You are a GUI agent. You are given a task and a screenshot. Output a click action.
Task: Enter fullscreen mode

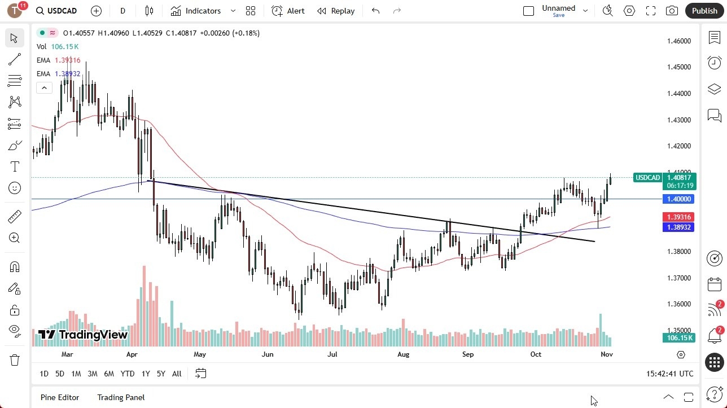point(650,11)
